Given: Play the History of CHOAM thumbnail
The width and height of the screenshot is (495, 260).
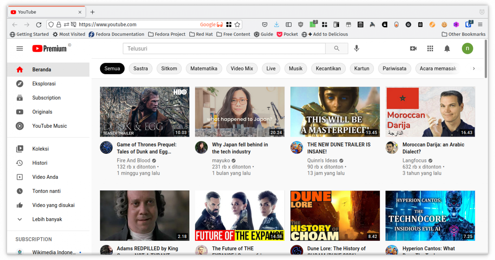Looking at the screenshot, I should pyautogui.click(x=335, y=215).
